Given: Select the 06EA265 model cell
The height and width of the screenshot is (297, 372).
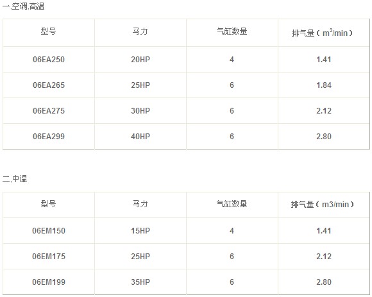Looking at the screenshot, I should 49,85.
